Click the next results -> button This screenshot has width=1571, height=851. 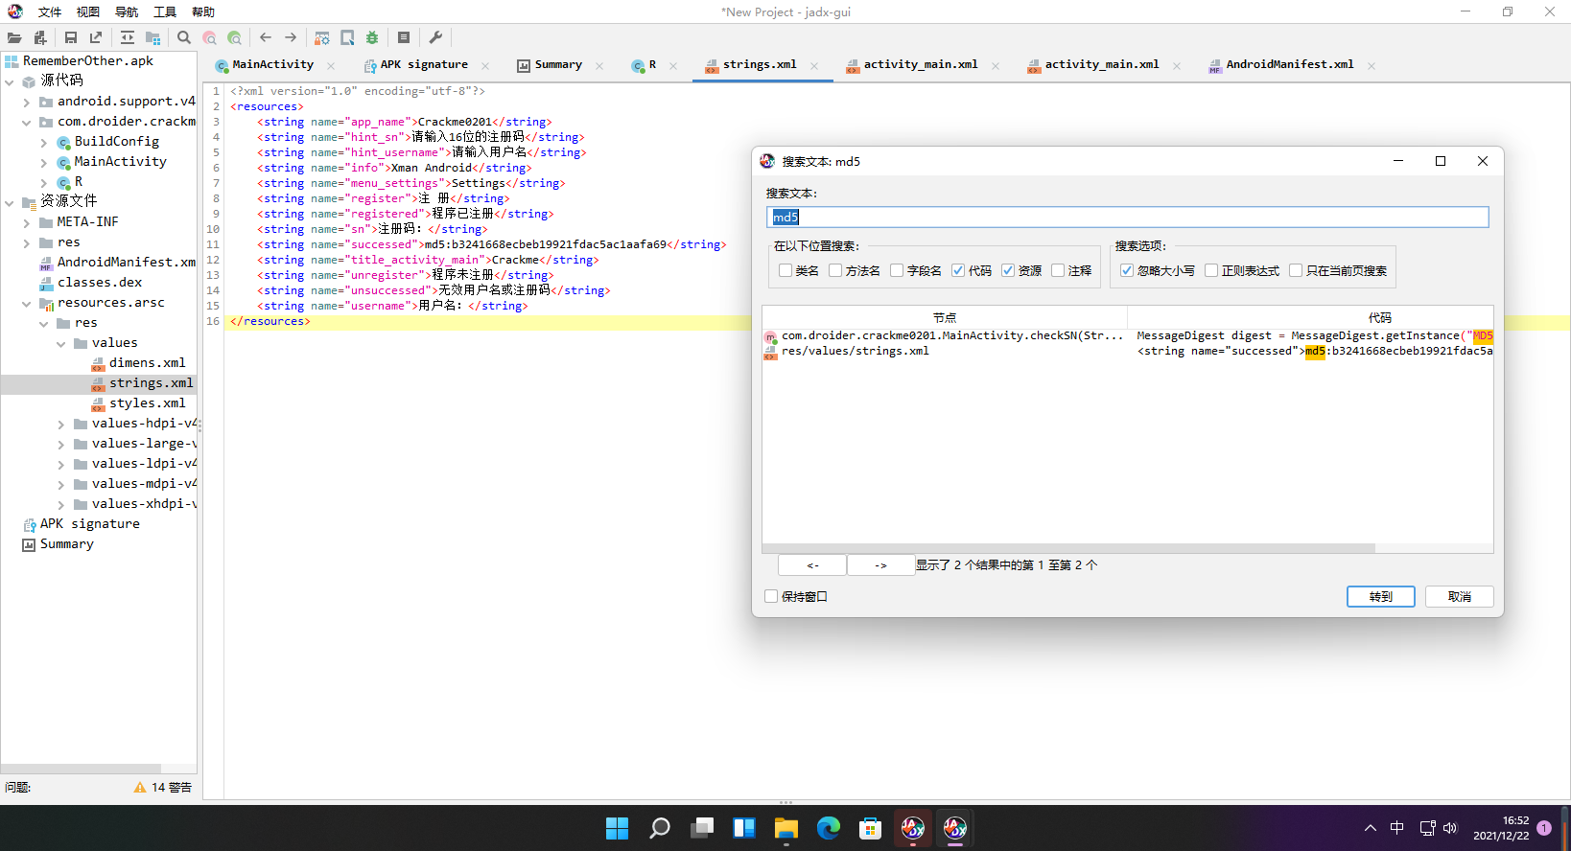(881, 565)
